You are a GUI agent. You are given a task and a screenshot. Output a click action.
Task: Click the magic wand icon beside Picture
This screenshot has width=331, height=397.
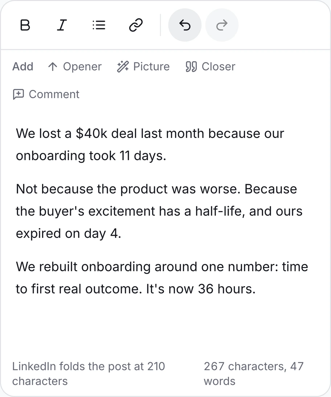tap(123, 67)
